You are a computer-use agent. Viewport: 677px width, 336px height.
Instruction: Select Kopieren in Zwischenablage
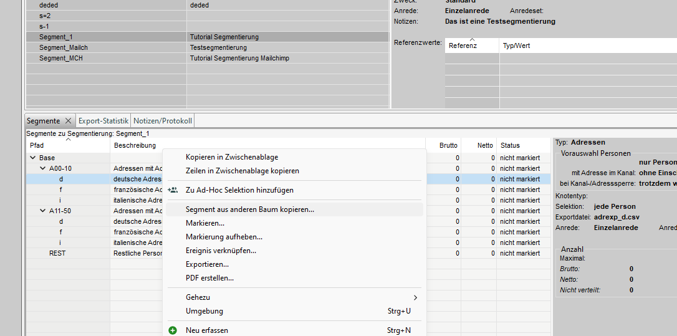232,157
